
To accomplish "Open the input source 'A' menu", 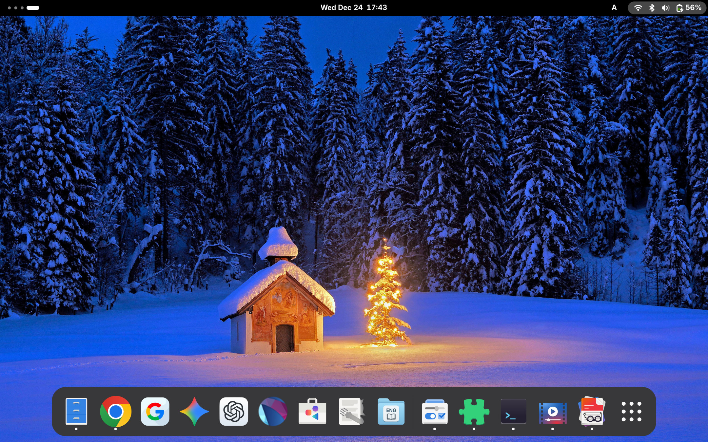I will coord(614,8).
